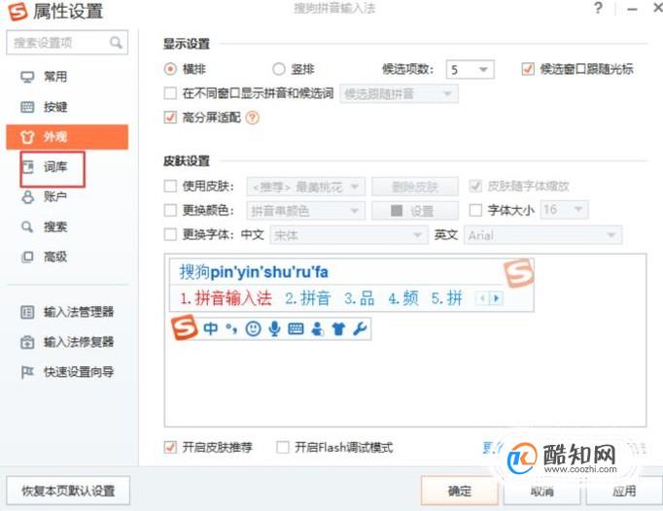
Task: Select candidate 4.频 in the preview
Action: tap(403, 298)
